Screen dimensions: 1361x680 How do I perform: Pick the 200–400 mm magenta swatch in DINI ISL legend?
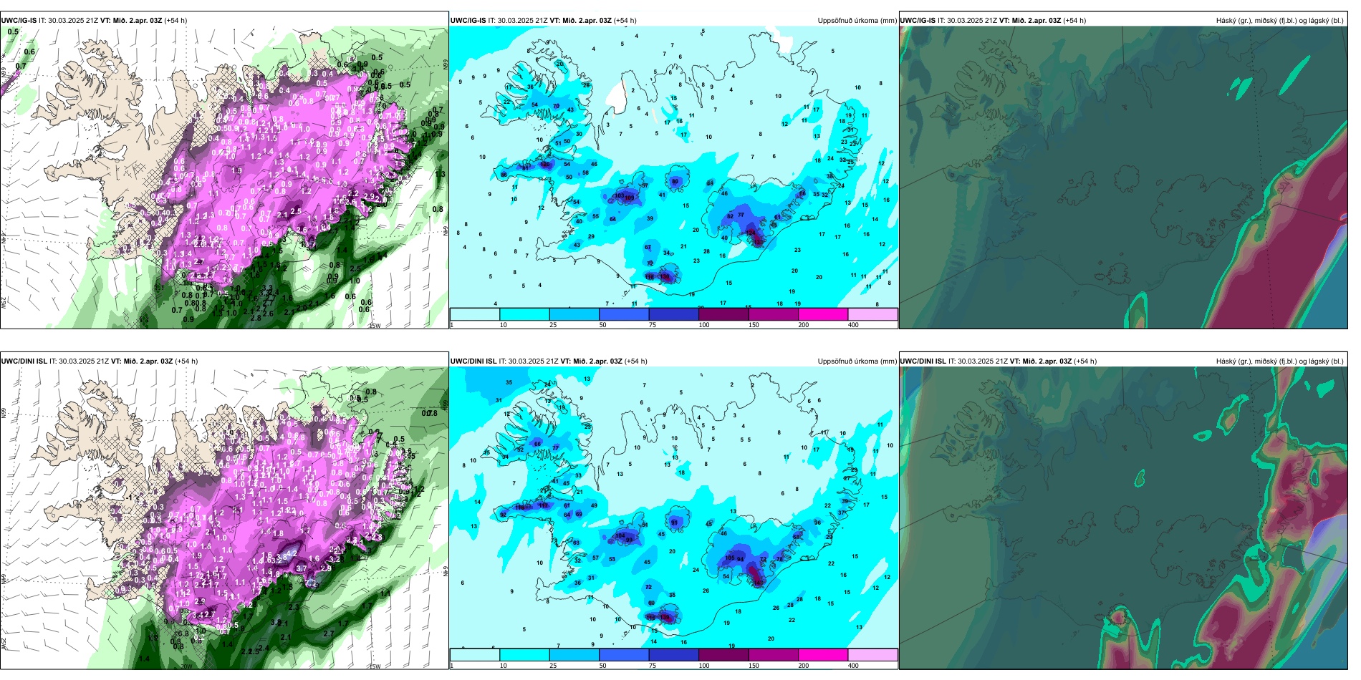point(823,655)
